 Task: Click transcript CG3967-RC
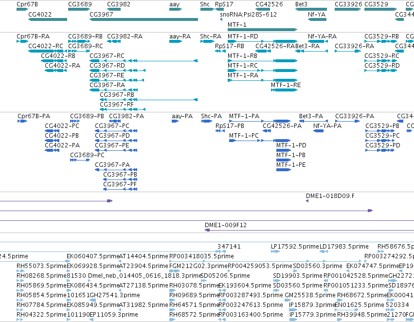[x=107, y=55]
